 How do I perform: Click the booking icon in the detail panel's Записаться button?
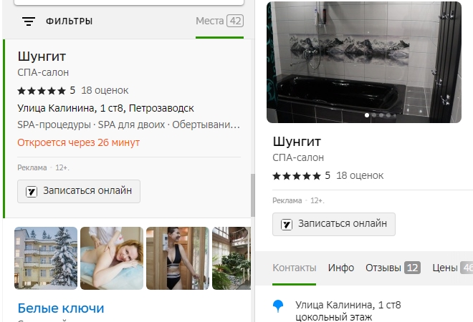[x=287, y=224]
